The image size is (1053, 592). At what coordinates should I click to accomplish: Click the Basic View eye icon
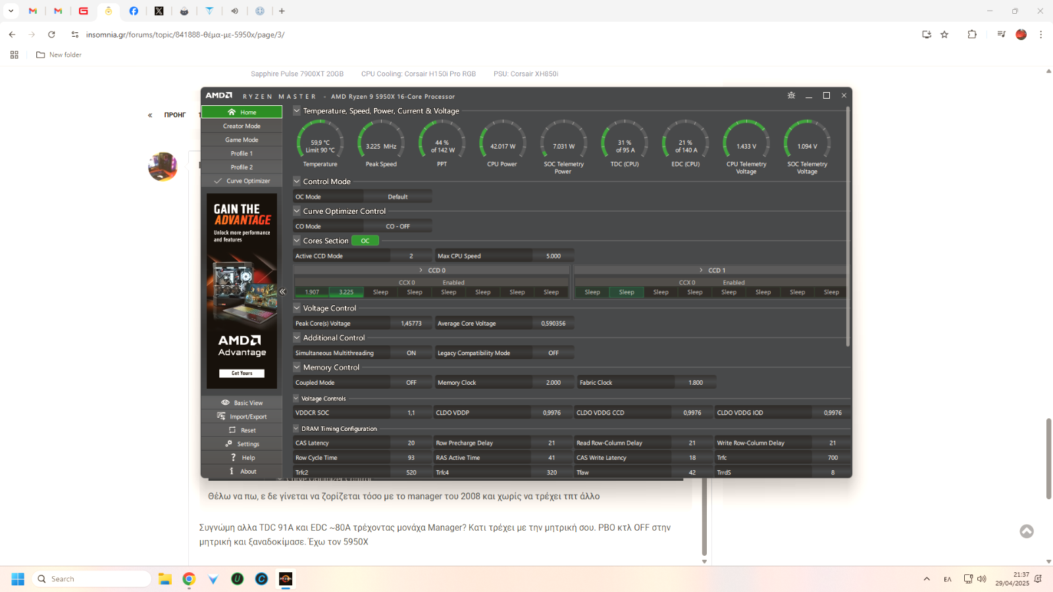[x=225, y=403]
